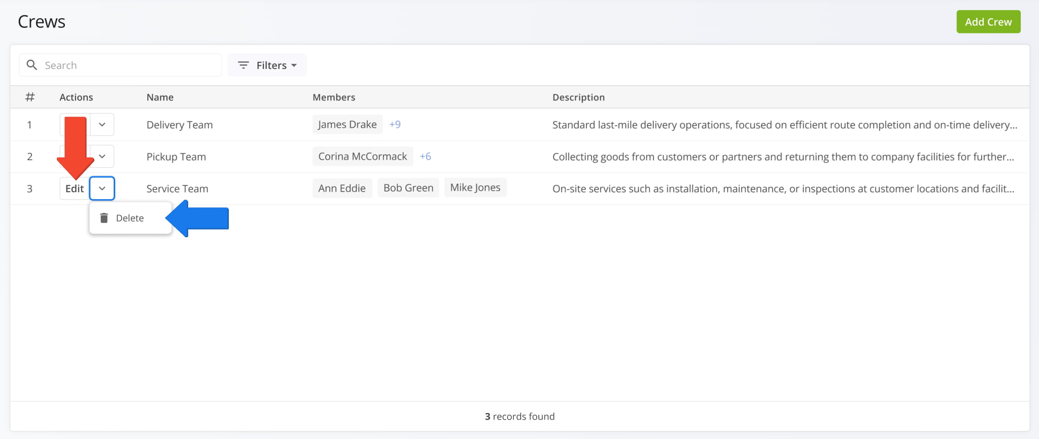Click inside the Search crews field

pyautogui.click(x=129, y=65)
